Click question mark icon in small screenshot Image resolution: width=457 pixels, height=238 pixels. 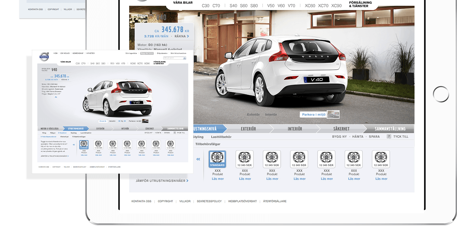pyautogui.click(x=174, y=133)
